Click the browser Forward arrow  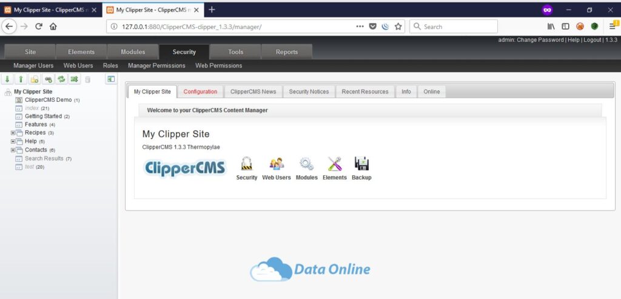coord(24,27)
